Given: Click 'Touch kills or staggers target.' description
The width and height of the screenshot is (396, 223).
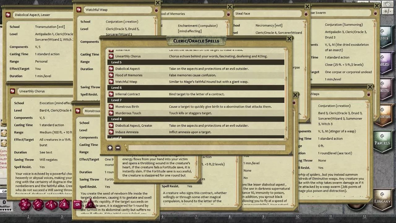Looking at the screenshot, I should [x=190, y=113].
